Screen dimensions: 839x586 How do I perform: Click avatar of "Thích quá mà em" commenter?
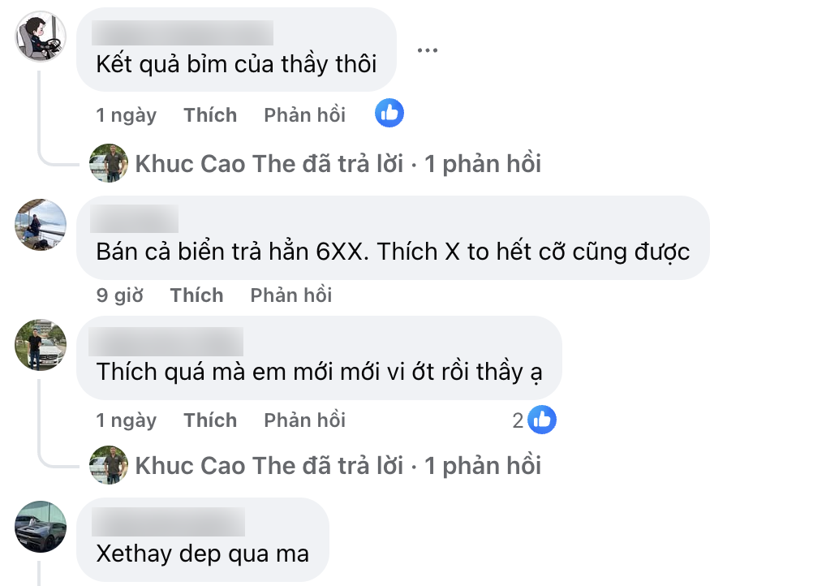(x=41, y=345)
